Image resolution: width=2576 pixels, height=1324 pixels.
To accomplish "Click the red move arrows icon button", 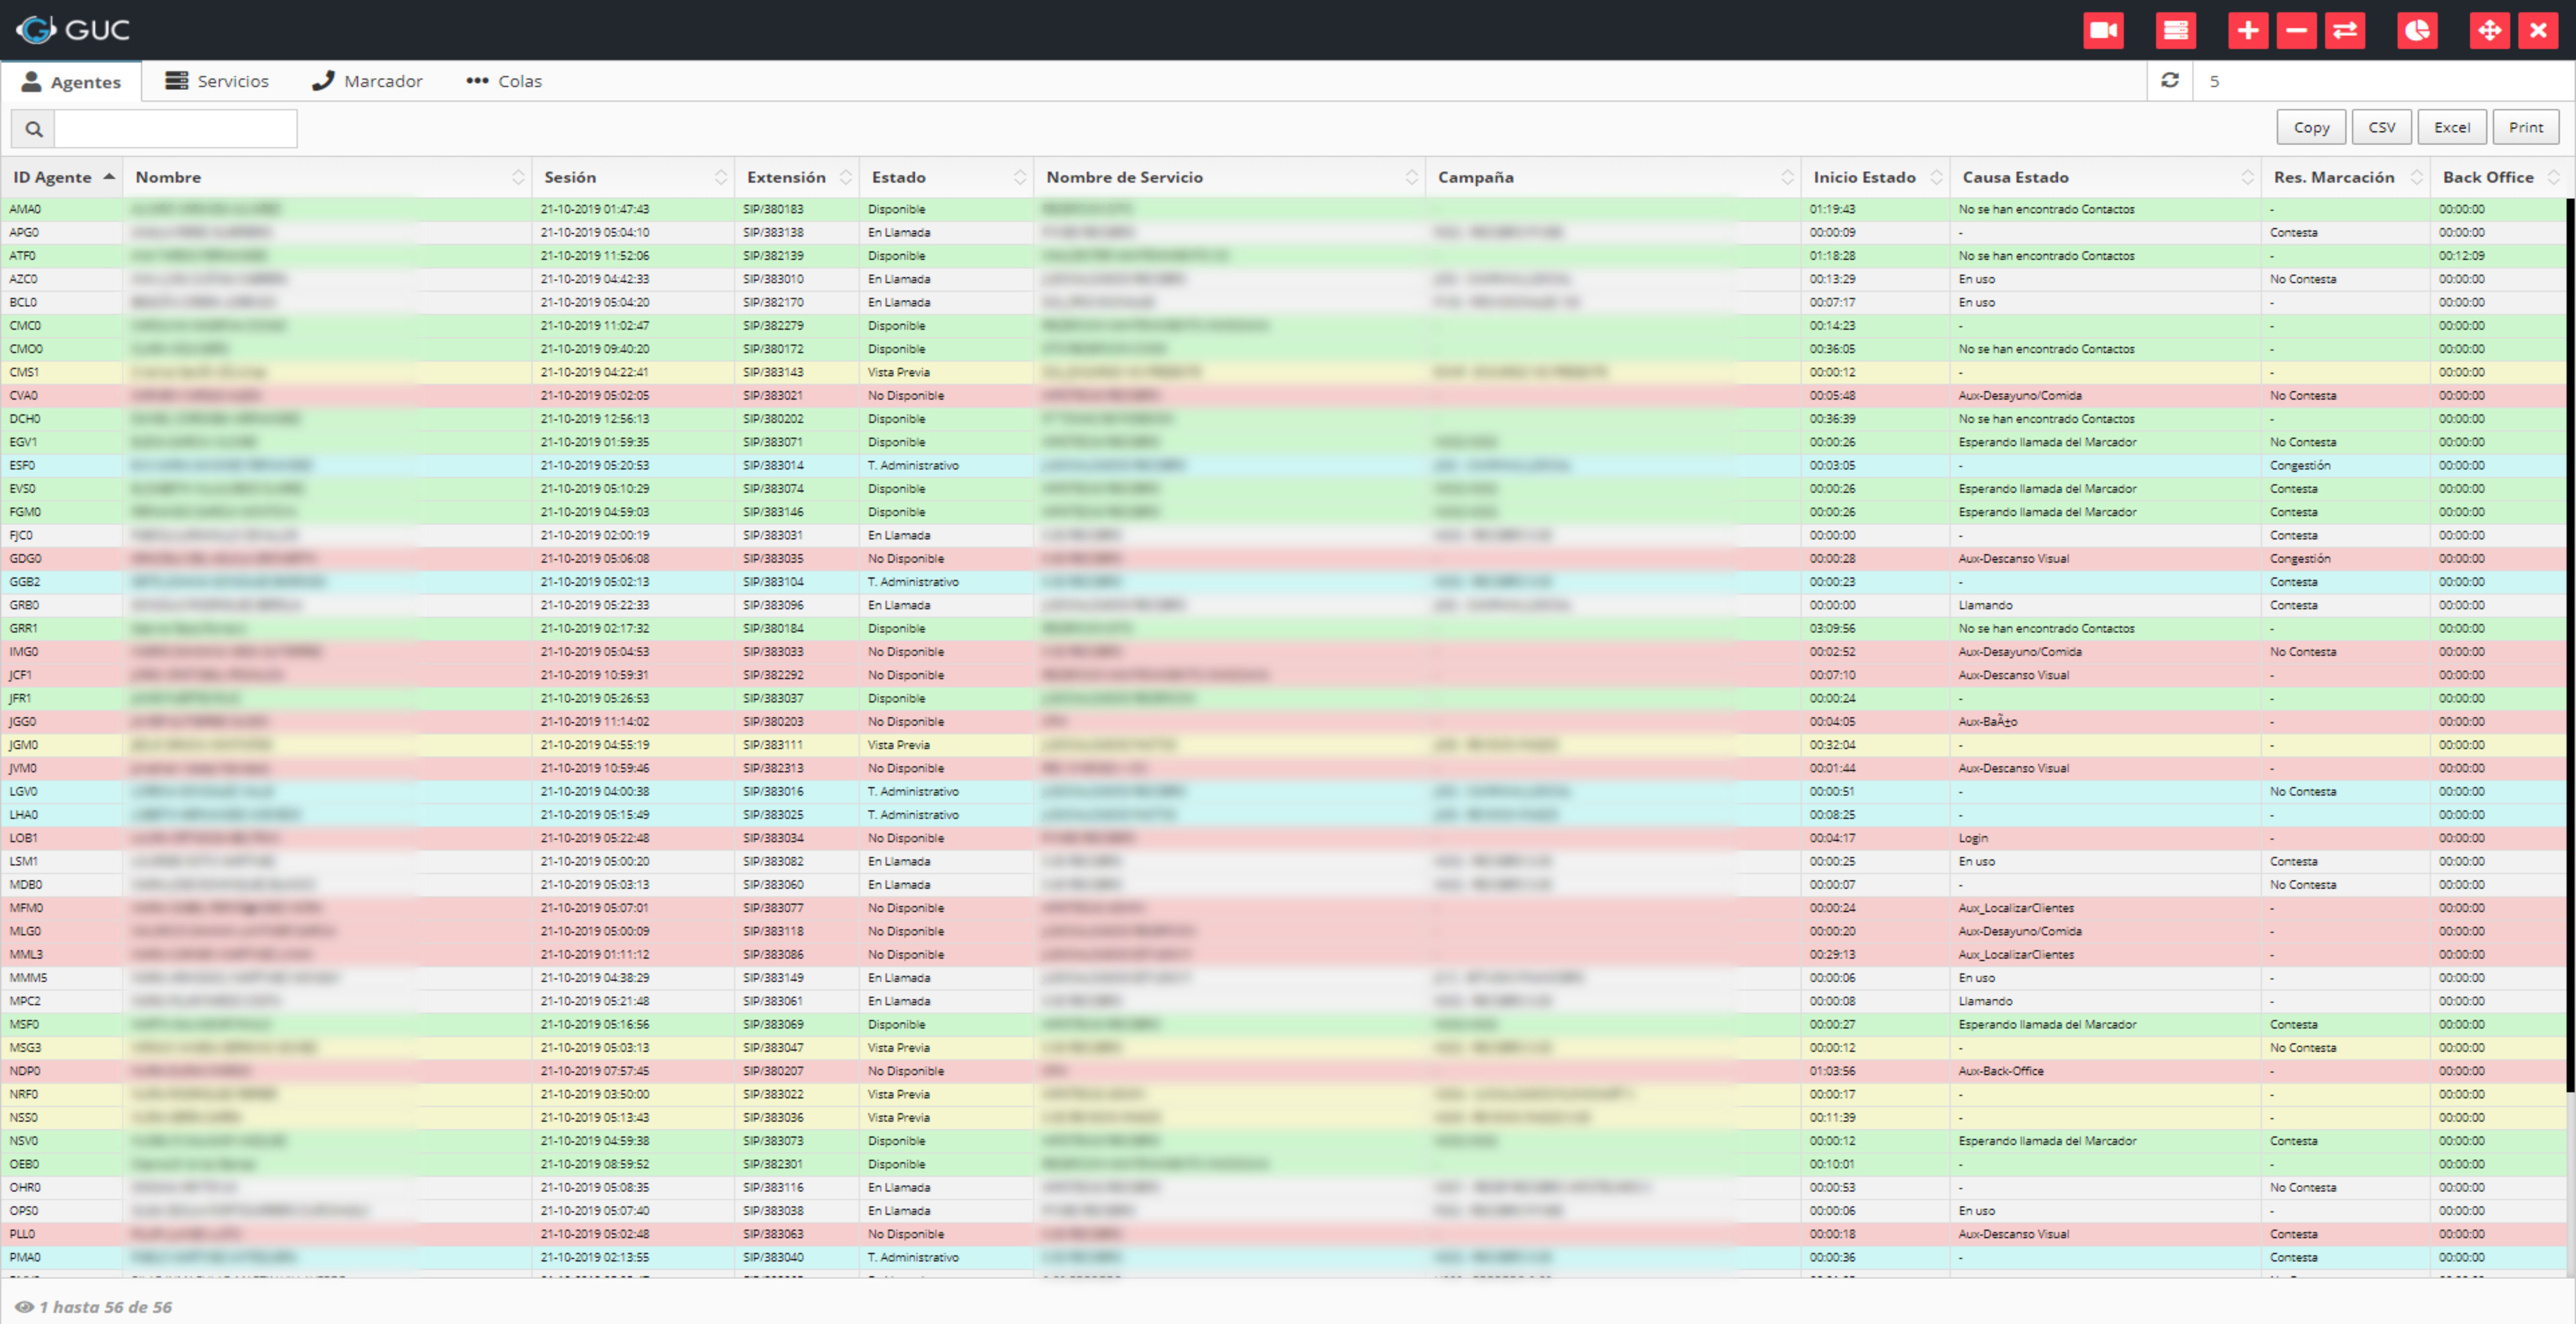I will [2490, 30].
